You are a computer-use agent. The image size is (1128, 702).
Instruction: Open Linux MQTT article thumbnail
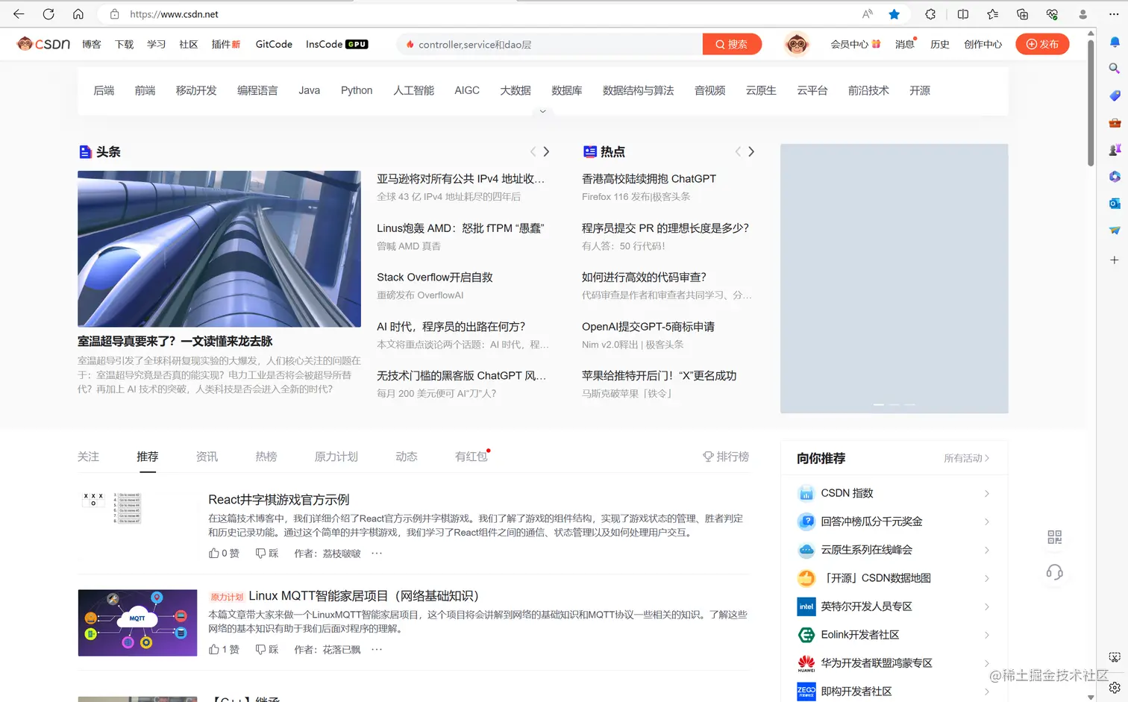tap(137, 623)
